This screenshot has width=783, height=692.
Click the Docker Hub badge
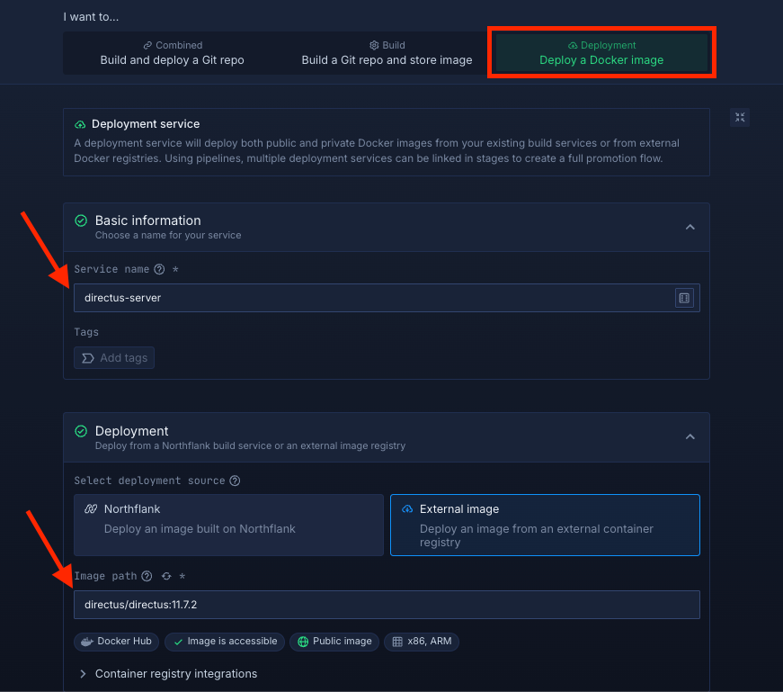pos(117,642)
